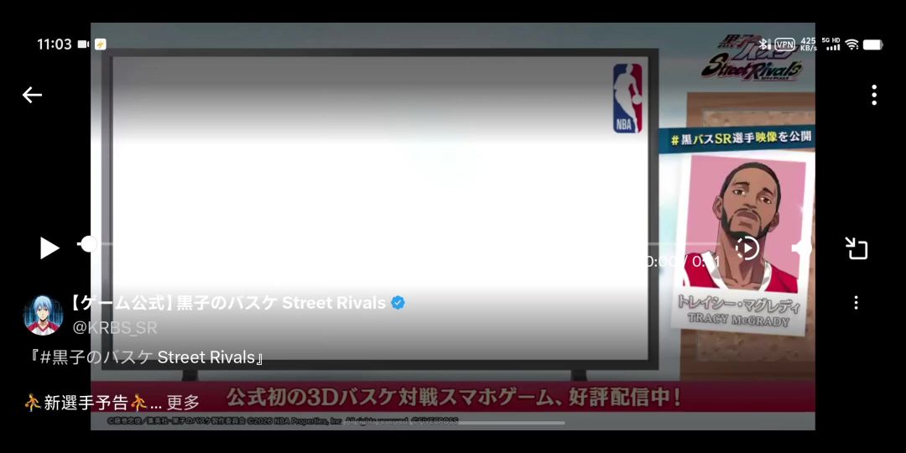Screen dimensions: 906x453
Task: Open the top-right three-dot video menu
Action: (873, 95)
